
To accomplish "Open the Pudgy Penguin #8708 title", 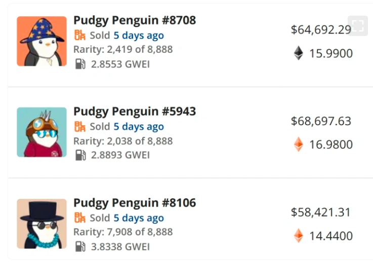I will [x=135, y=20].
